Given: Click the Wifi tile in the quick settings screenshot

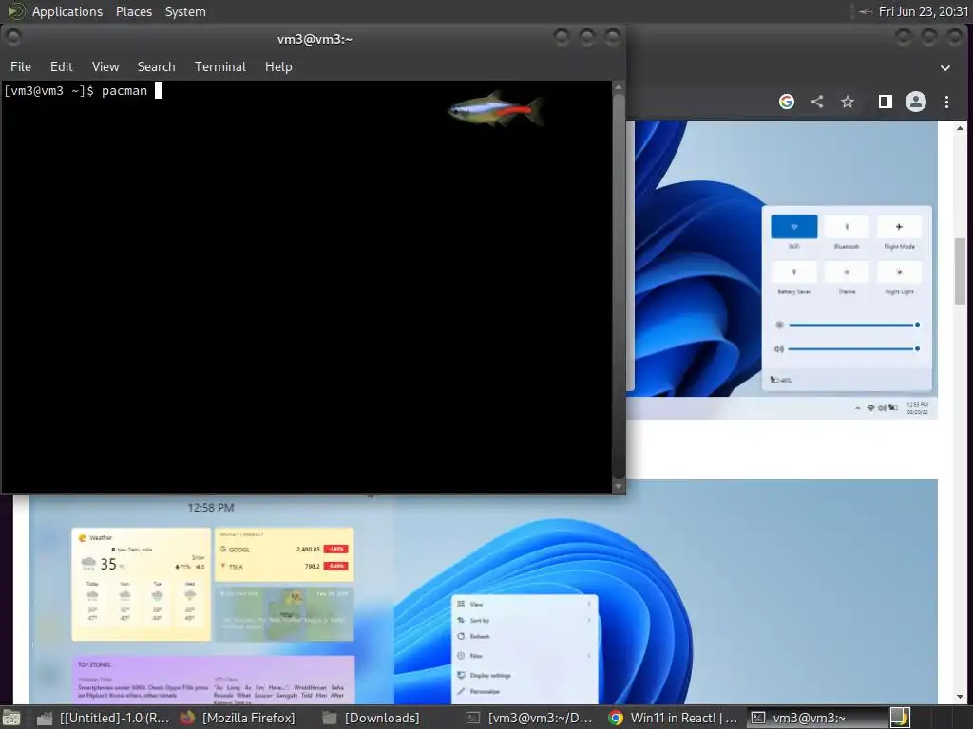Looking at the screenshot, I should (793, 227).
